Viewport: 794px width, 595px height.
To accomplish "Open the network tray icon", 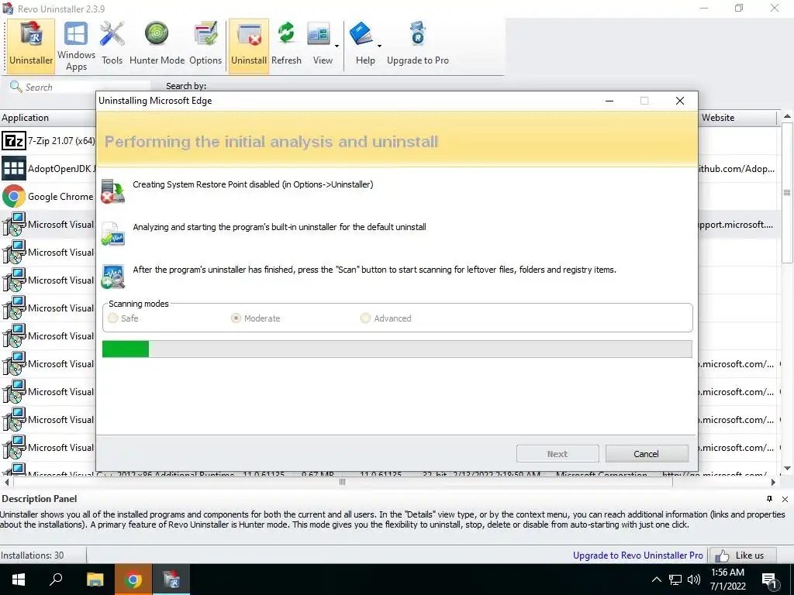I will [x=675, y=580].
